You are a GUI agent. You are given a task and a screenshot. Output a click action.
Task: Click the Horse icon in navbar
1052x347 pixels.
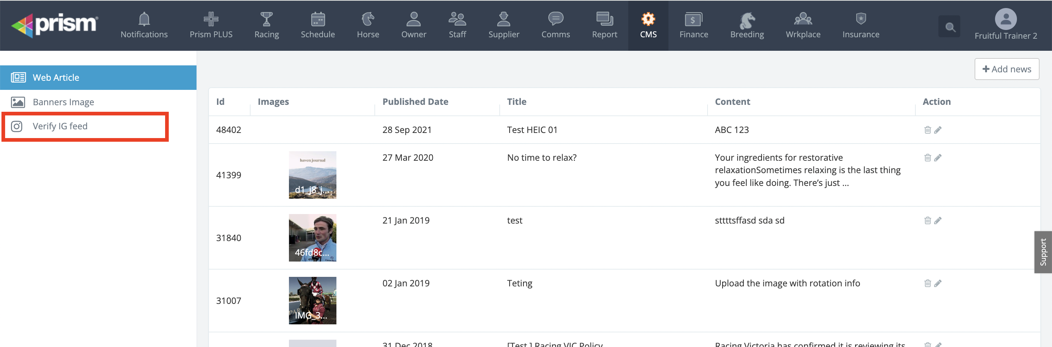(x=367, y=25)
